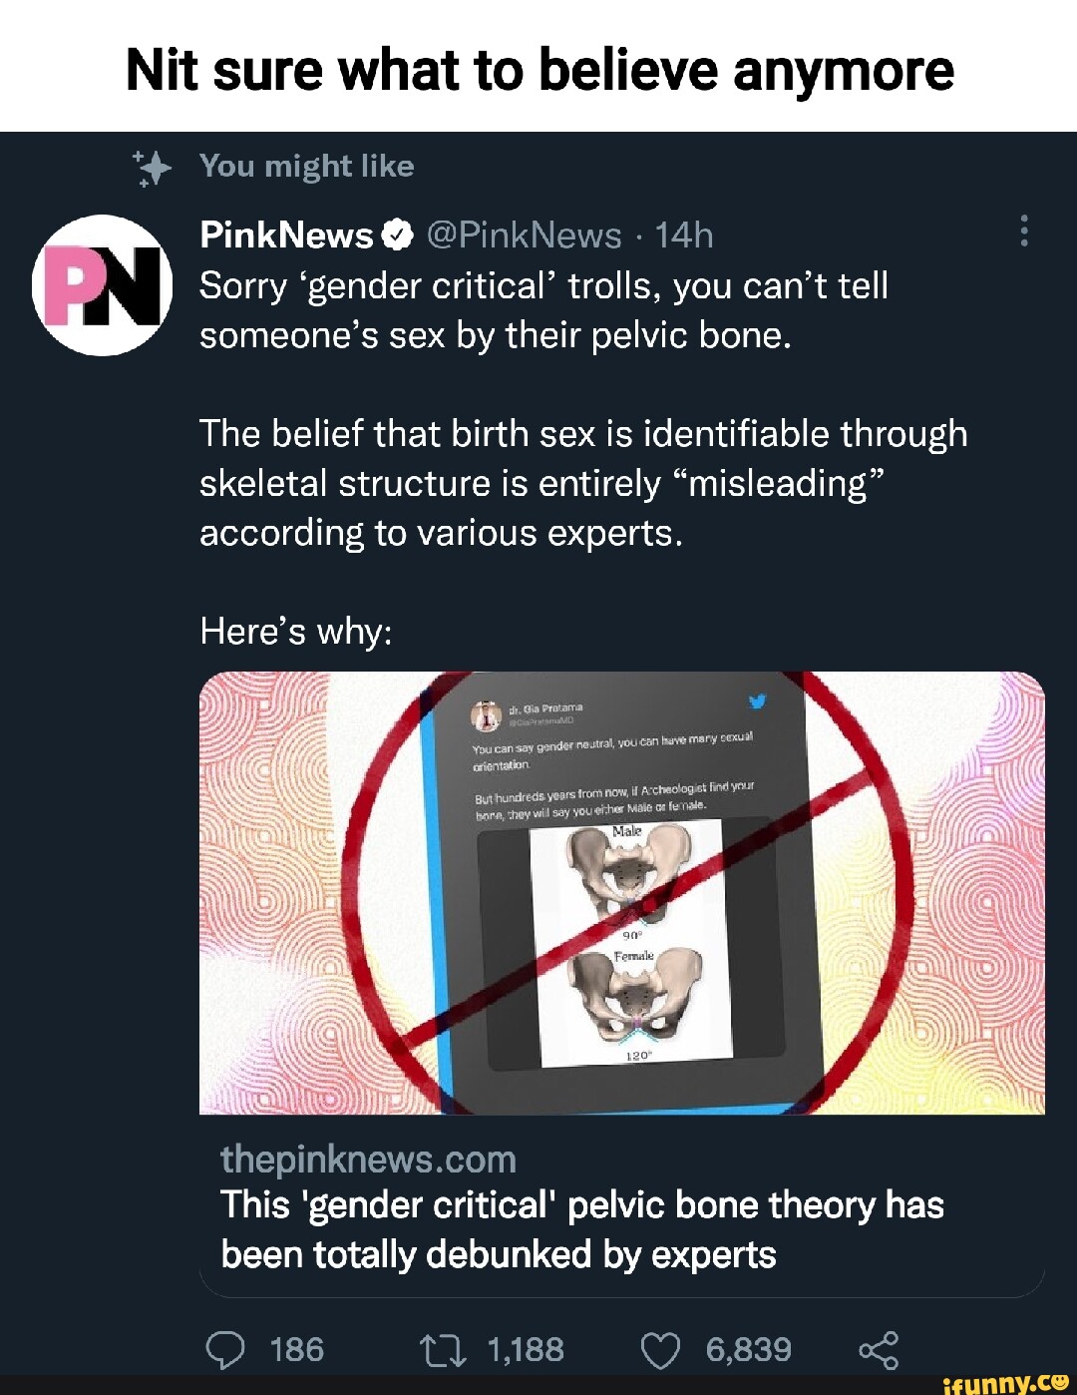1077x1395 pixels.
Task: Retweet the PinkNews tweet
Action: [443, 1351]
